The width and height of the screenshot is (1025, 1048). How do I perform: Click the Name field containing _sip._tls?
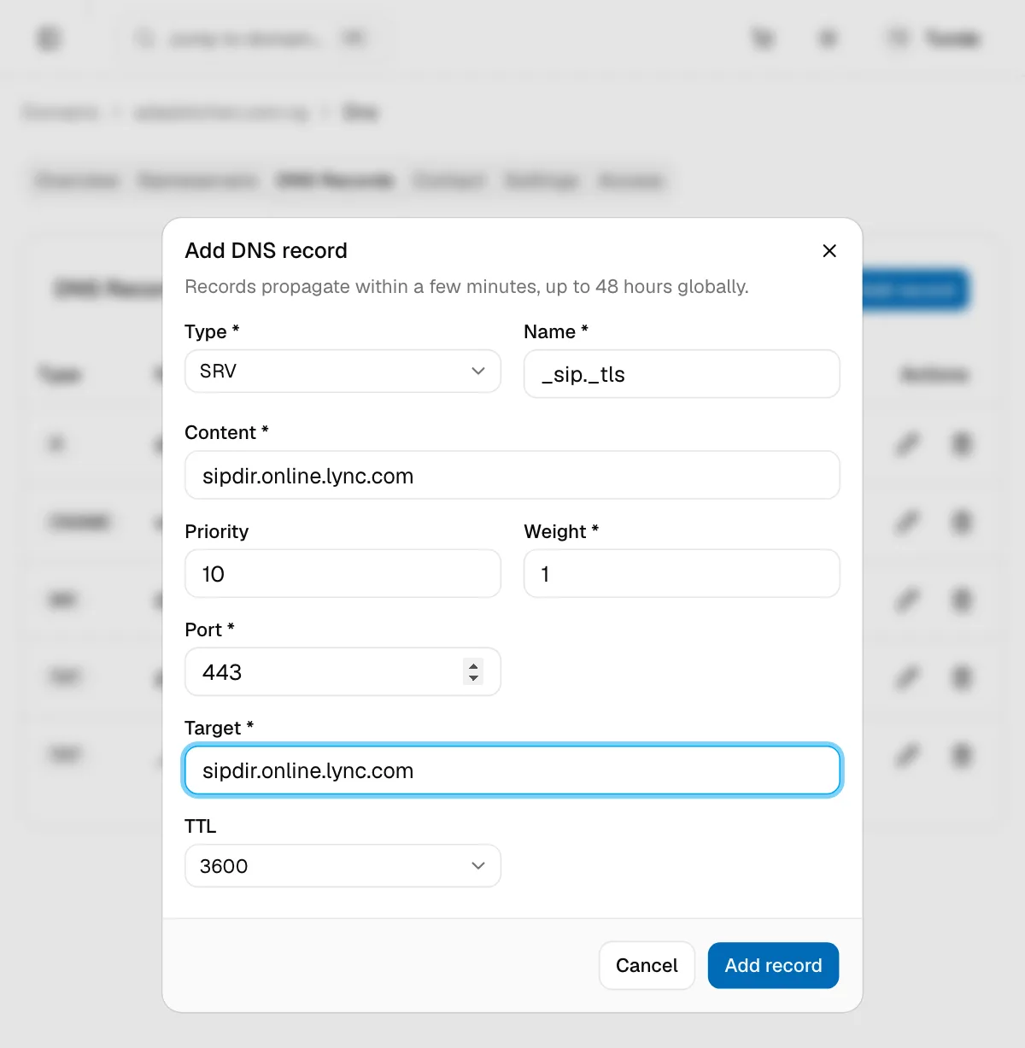(x=682, y=373)
